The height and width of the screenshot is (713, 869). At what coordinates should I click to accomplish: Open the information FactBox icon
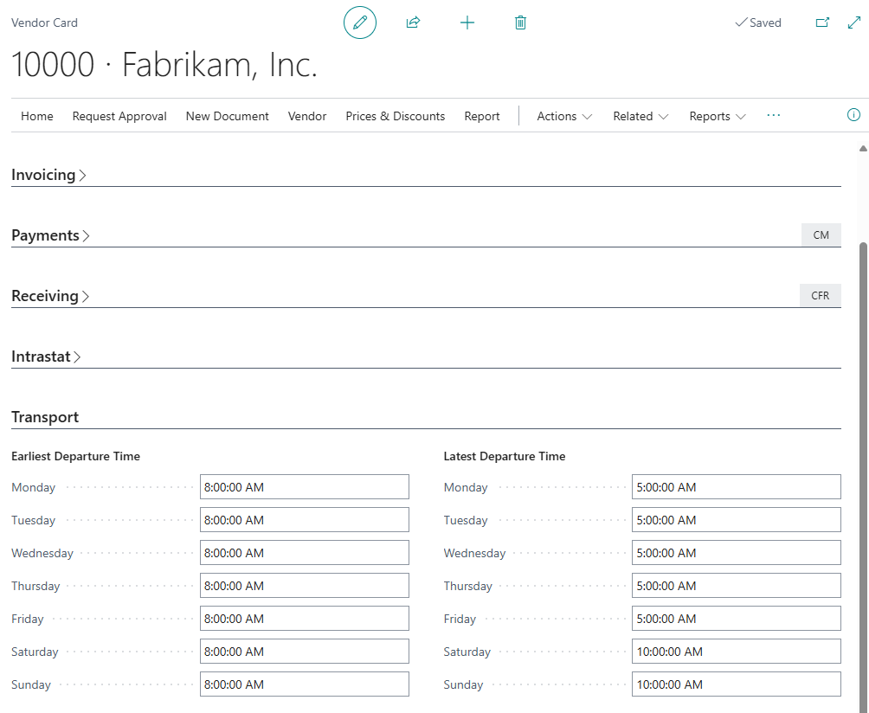[853, 115]
